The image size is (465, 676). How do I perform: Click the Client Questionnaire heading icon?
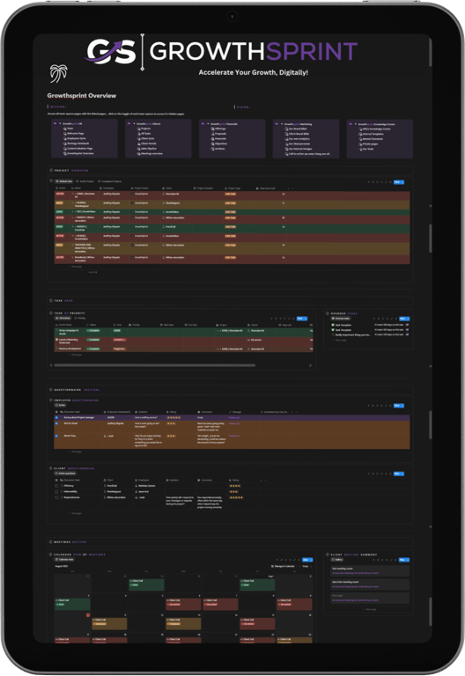(51, 468)
